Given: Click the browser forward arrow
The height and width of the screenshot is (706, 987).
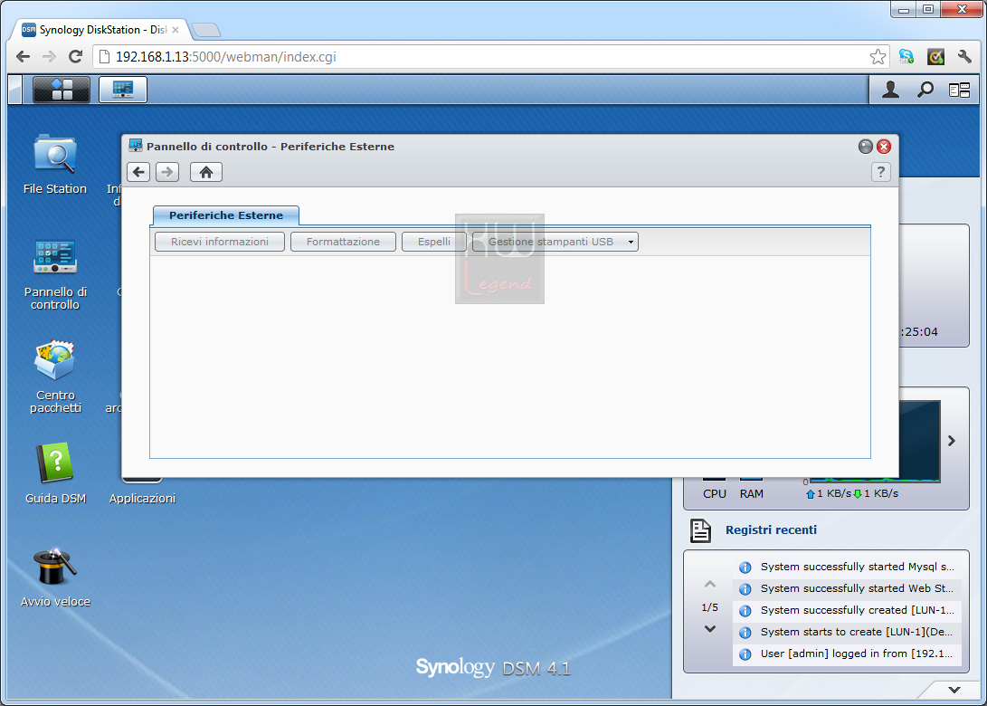Looking at the screenshot, I should pyautogui.click(x=49, y=57).
